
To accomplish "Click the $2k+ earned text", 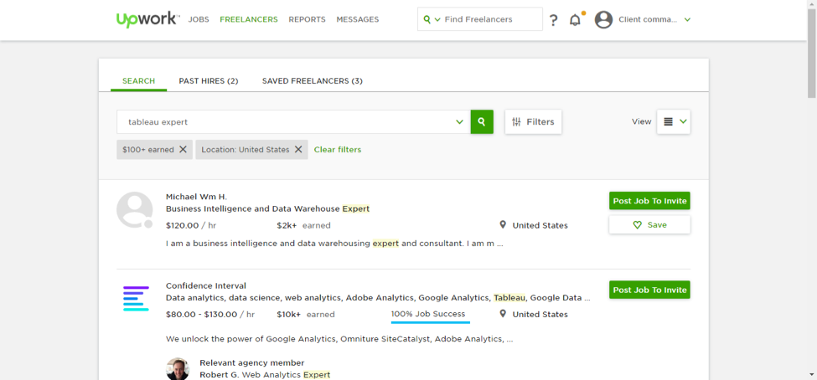I will pyautogui.click(x=303, y=225).
